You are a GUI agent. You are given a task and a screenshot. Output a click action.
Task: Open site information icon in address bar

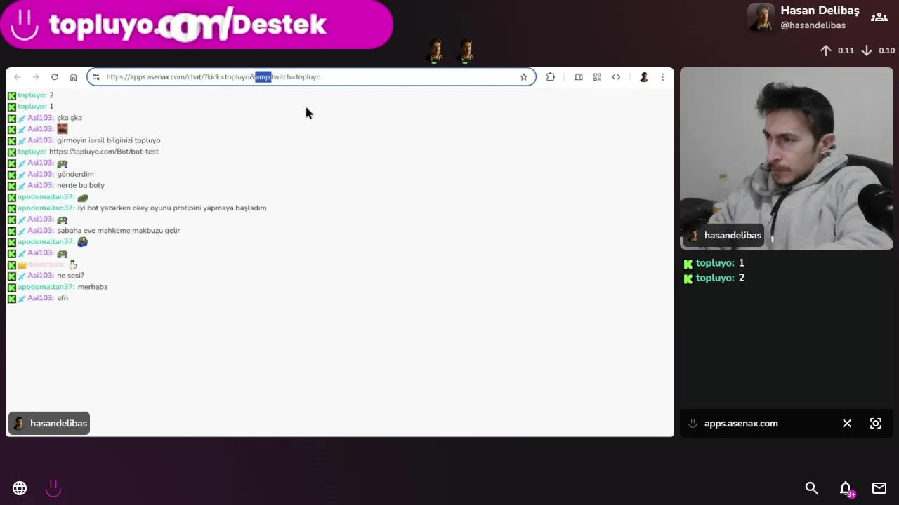pyautogui.click(x=96, y=77)
